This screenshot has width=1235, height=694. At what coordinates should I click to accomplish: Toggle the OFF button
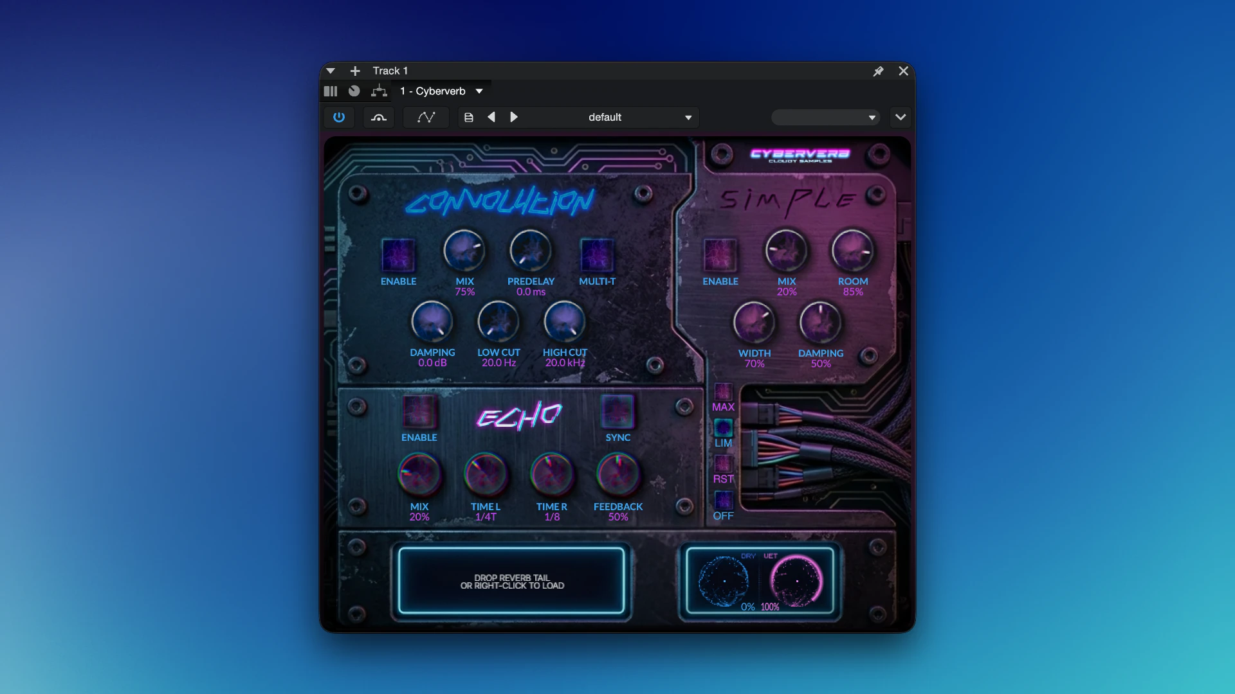point(723,500)
